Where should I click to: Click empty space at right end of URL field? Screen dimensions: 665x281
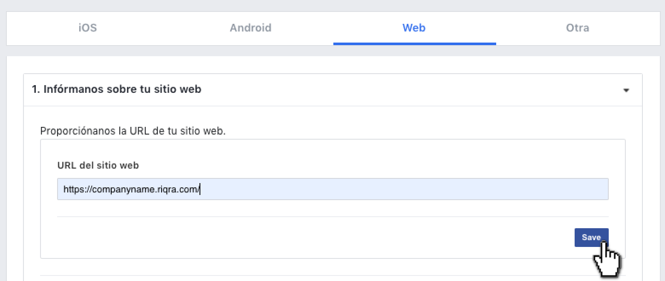tap(405, 189)
